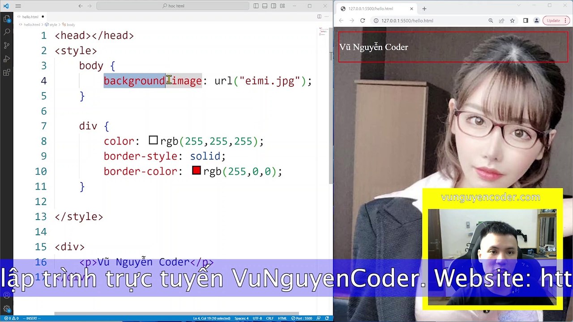Viewport: 573px width, 322px height.
Task: Click the 'hoc html' command center search box
Action: (173, 6)
